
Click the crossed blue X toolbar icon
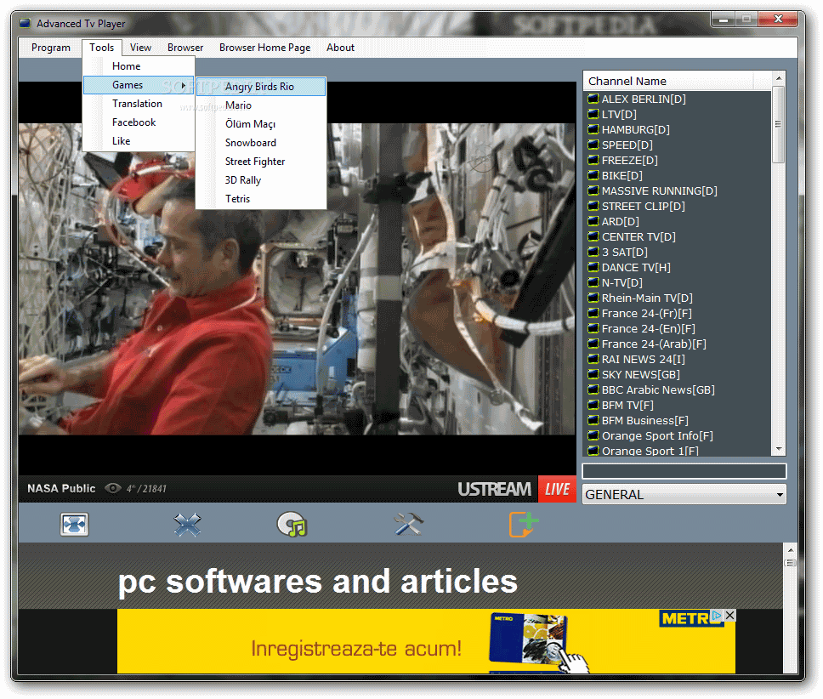pos(187,524)
